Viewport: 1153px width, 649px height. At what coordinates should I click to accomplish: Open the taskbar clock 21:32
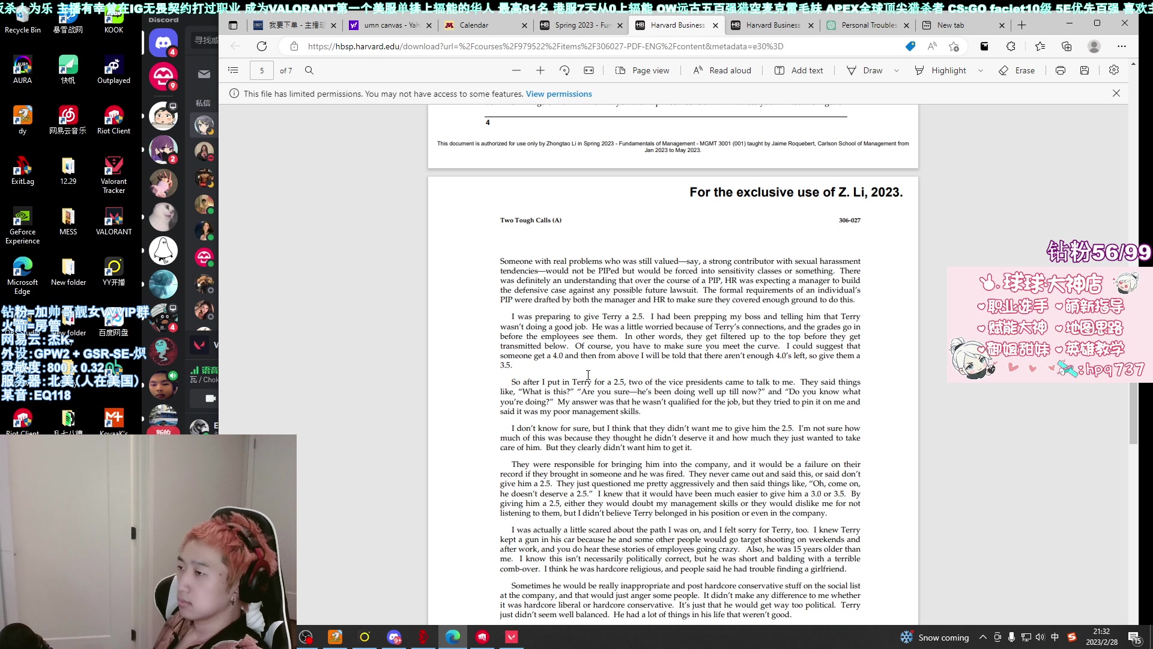1101,637
